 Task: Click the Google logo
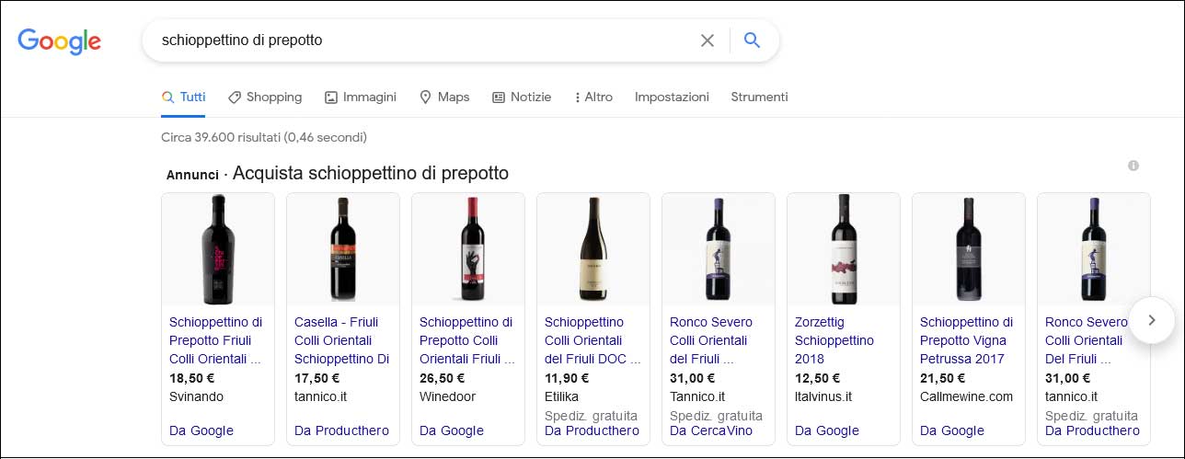pyautogui.click(x=59, y=41)
